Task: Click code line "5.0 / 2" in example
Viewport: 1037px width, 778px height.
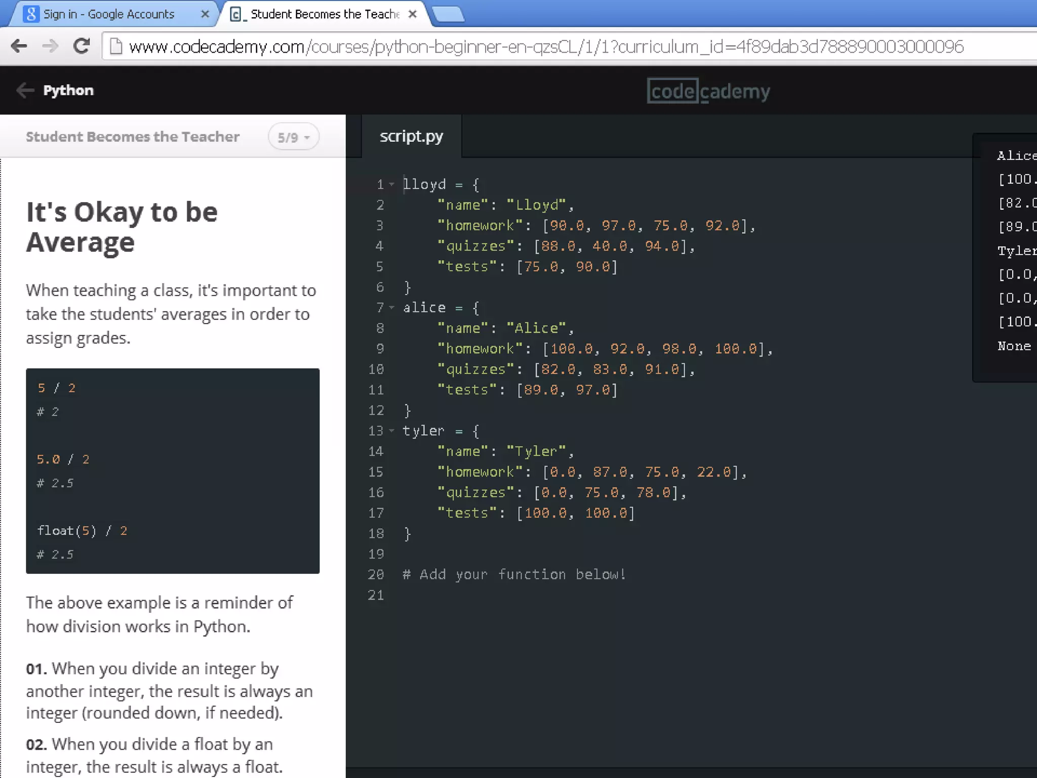Action: pos(63,459)
